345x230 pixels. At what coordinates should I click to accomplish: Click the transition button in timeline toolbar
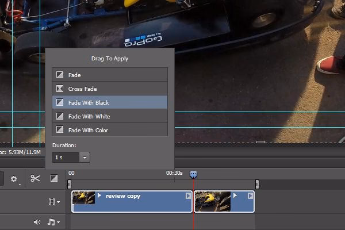tap(53, 179)
